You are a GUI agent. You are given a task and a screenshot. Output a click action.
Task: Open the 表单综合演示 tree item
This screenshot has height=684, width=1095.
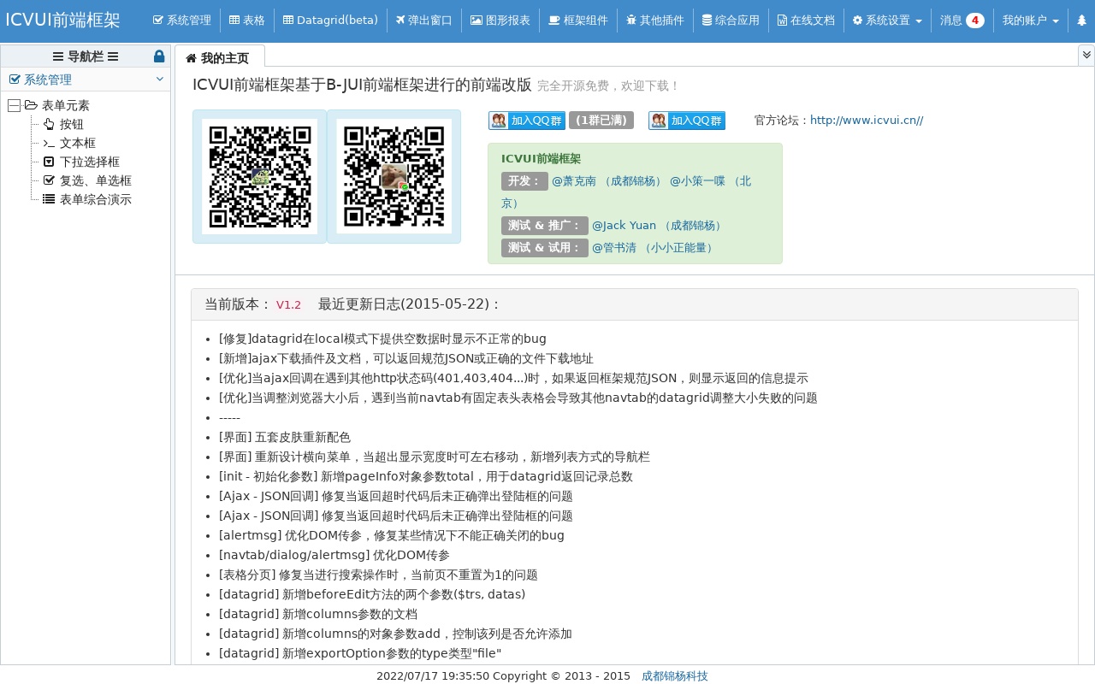[96, 199]
